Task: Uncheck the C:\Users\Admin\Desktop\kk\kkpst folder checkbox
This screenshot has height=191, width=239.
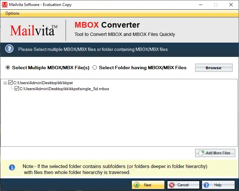Action: 10,83
